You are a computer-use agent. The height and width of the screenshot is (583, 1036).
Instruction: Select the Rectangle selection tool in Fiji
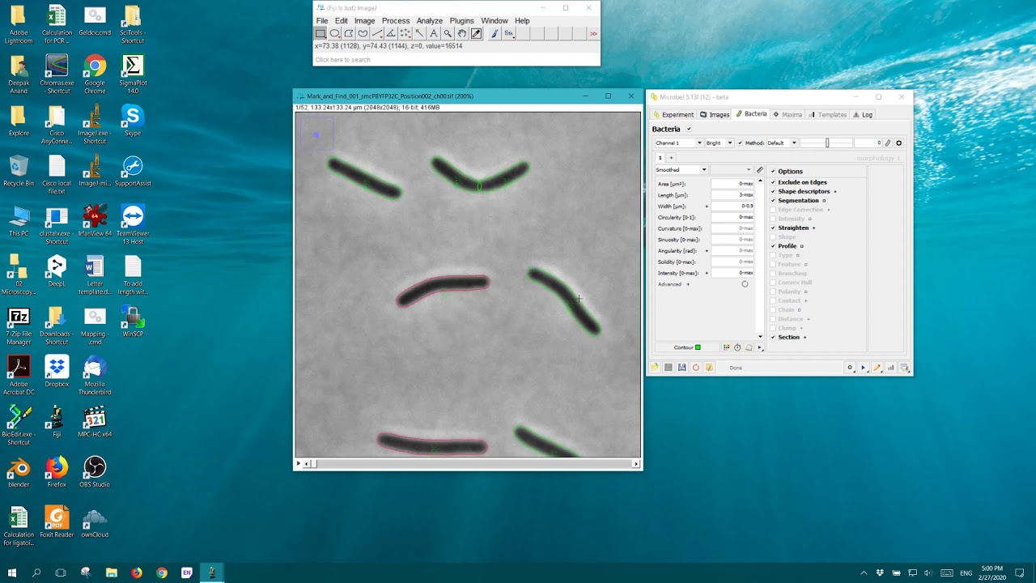(x=321, y=33)
